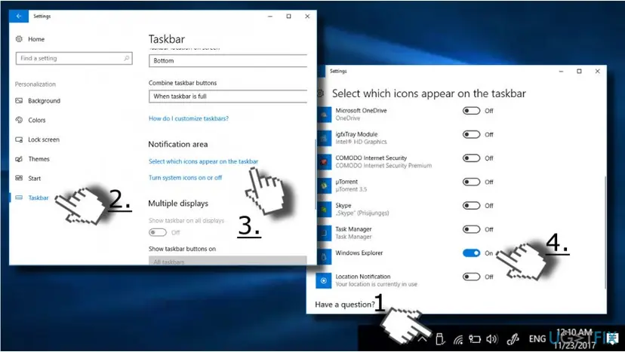Viewport: 625px width, 352px height.
Task: Click the Location Notification app icon
Action: pyautogui.click(x=324, y=280)
